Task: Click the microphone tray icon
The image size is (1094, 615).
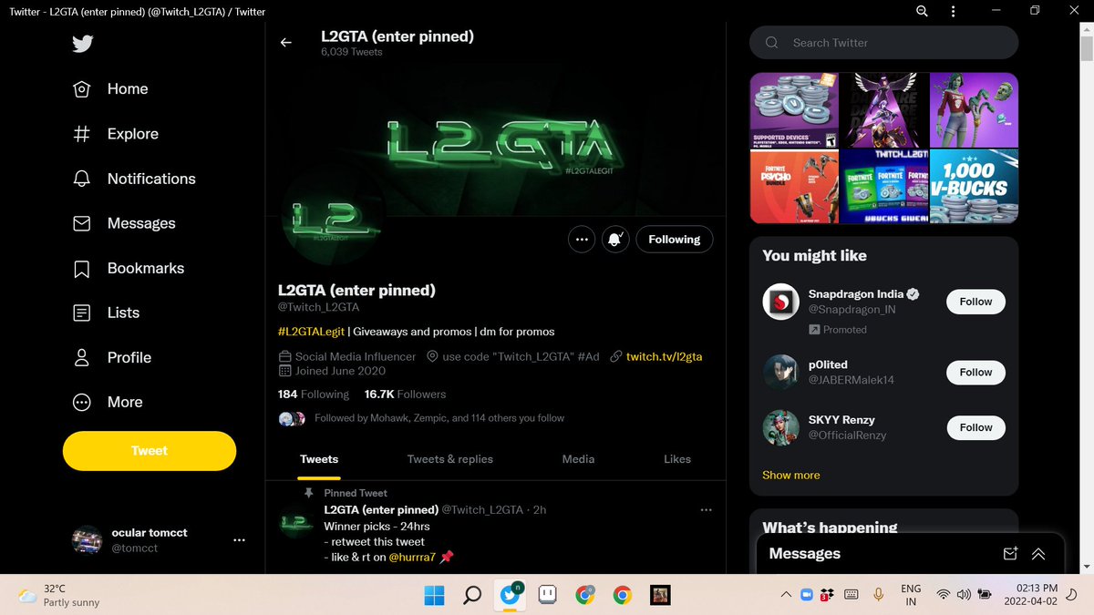Action: click(x=879, y=595)
